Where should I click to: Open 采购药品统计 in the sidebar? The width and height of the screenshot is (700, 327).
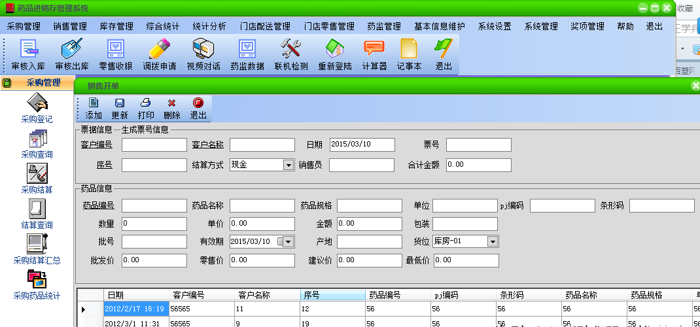coord(37,284)
